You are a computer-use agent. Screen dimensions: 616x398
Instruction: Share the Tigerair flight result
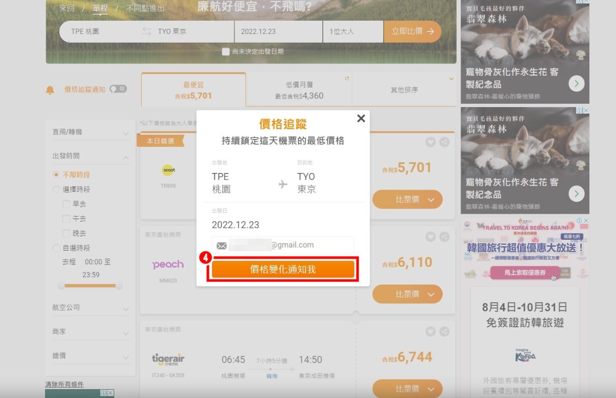click(444, 332)
